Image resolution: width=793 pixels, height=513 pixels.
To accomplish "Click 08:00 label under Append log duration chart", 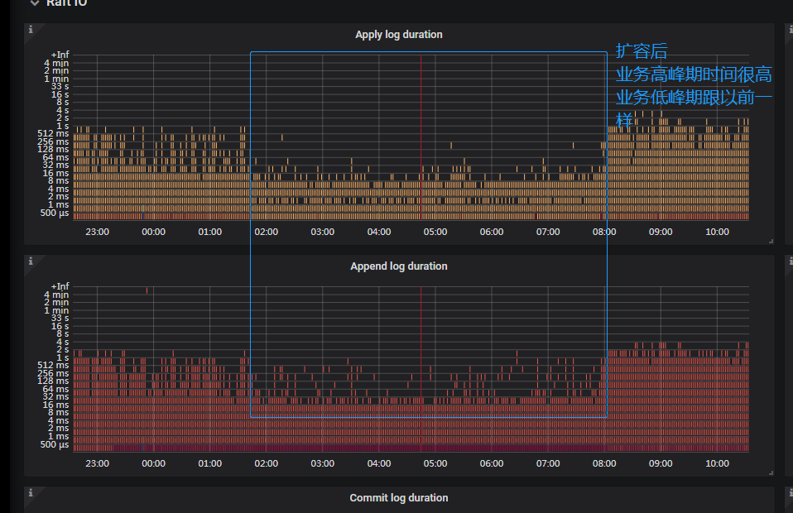I will 604,463.
